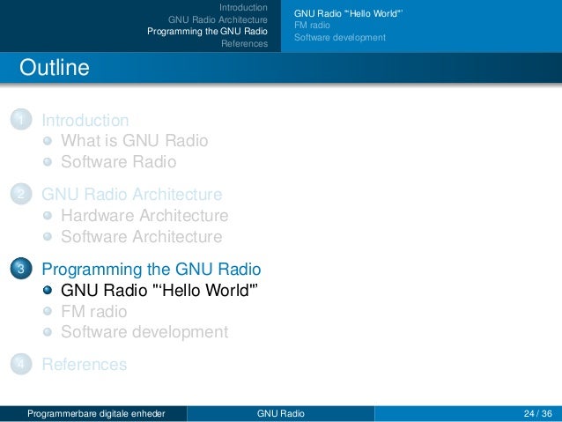Viewport: 562px width, 422px height.
Task: Open FM radio outline entry
Action: [x=94, y=311]
